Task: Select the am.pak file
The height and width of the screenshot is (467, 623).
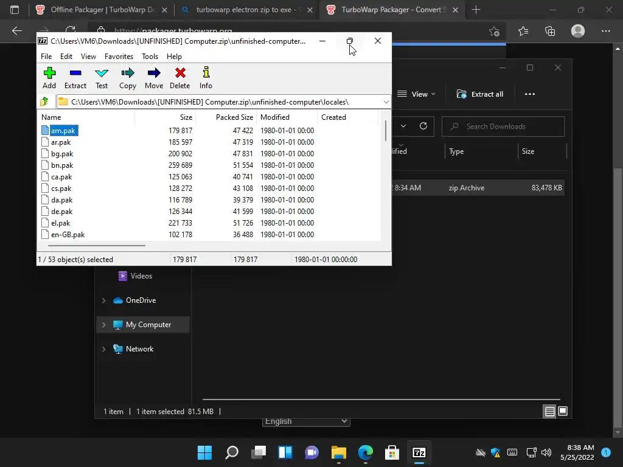Action: 63,131
